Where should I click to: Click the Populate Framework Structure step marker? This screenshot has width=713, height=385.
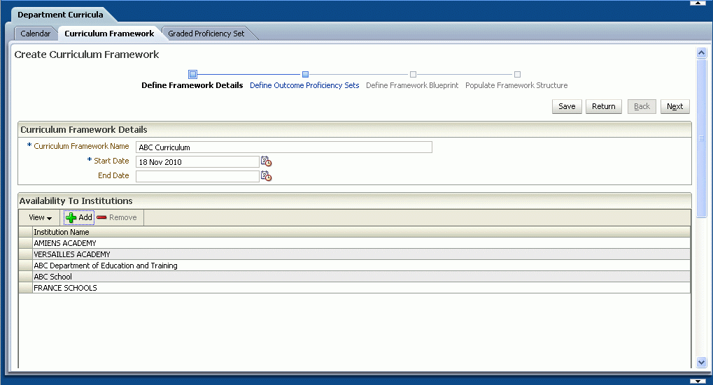[x=517, y=74]
